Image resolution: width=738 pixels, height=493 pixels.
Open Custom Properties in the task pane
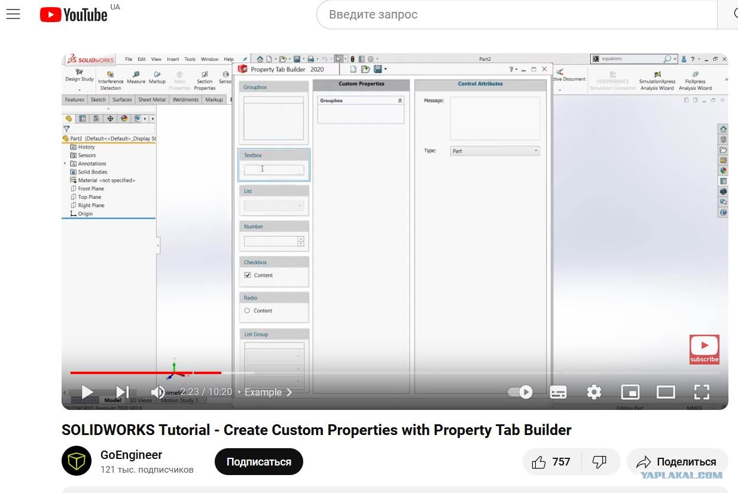pos(723,181)
